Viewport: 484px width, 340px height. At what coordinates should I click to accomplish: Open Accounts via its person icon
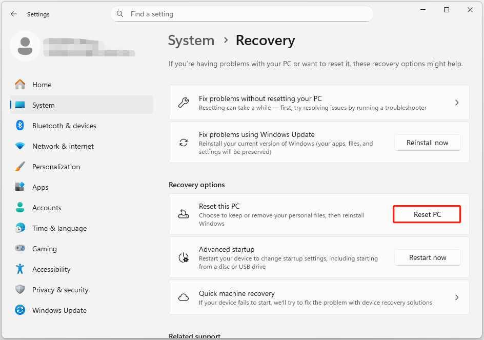point(20,208)
